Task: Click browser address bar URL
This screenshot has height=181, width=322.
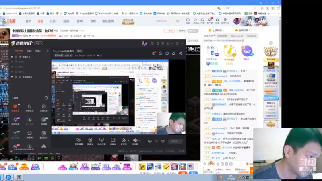Action: tap(22, 8)
